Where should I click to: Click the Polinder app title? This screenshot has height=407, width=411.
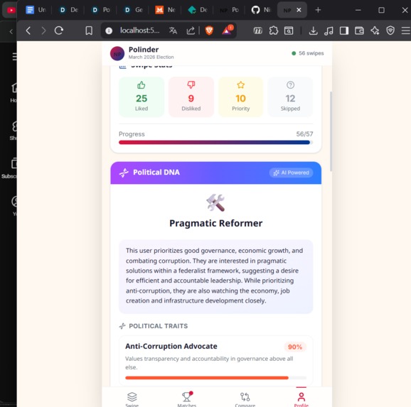click(144, 50)
